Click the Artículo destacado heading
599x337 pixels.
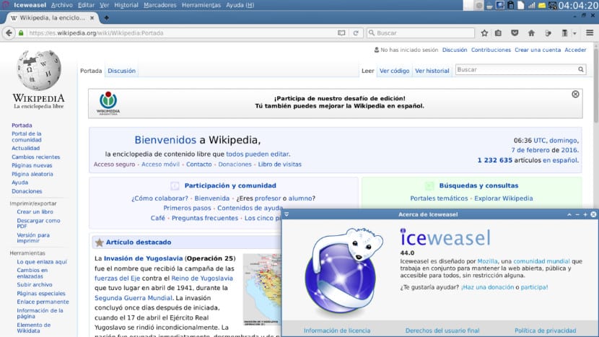coord(139,242)
